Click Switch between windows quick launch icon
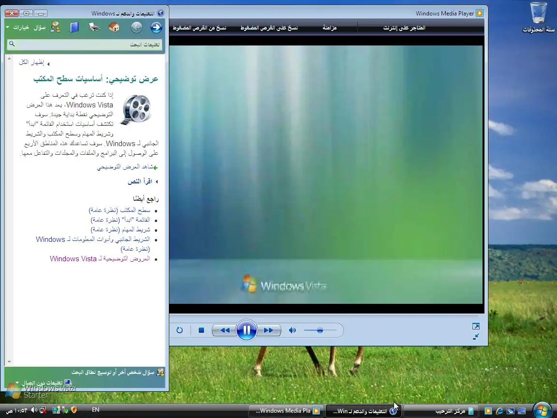The height and width of the screenshot is (418, 557). tap(511, 411)
